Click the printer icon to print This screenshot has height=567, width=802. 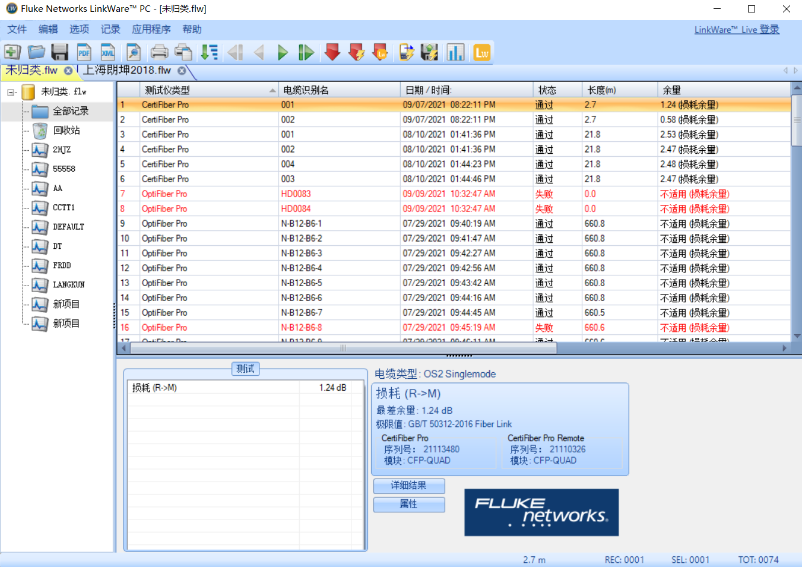[159, 52]
